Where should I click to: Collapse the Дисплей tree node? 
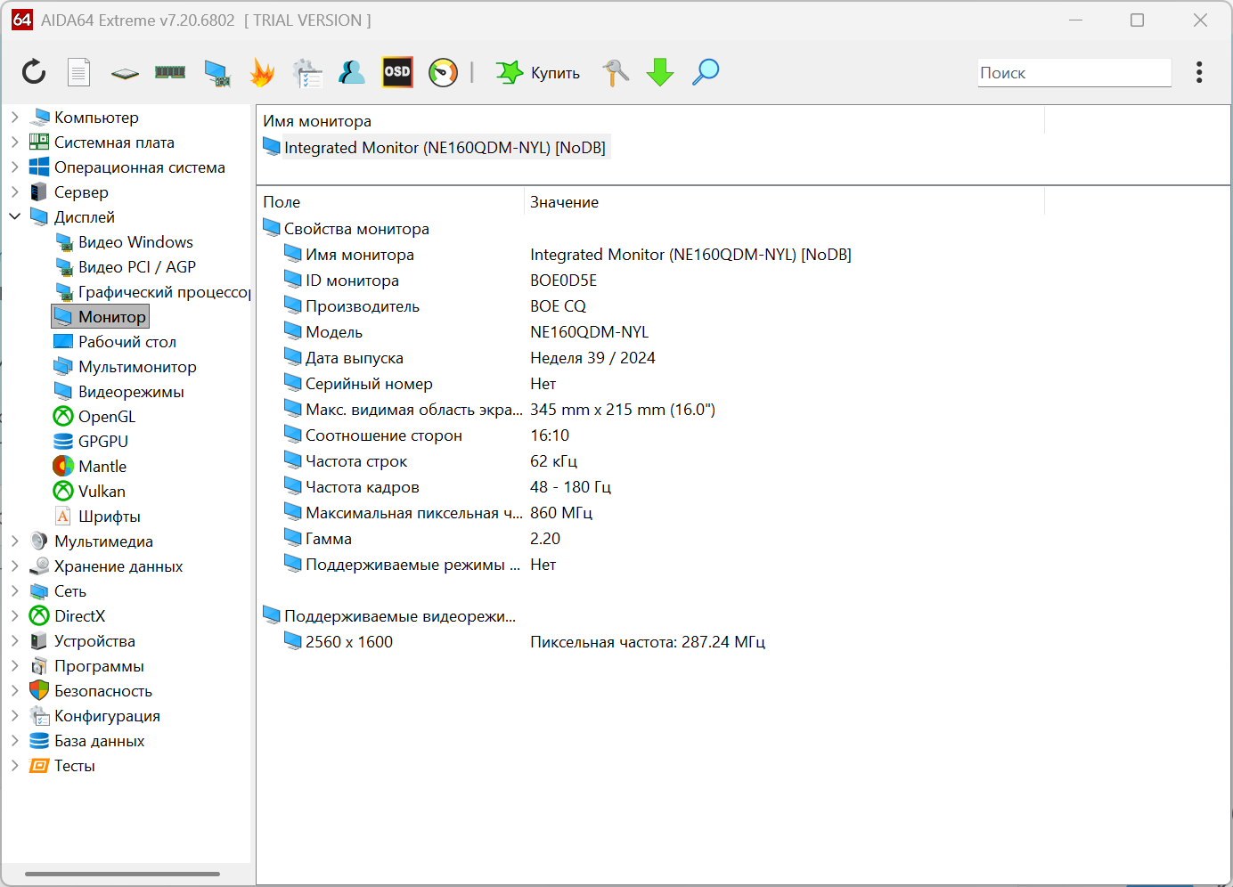tap(14, 216)
